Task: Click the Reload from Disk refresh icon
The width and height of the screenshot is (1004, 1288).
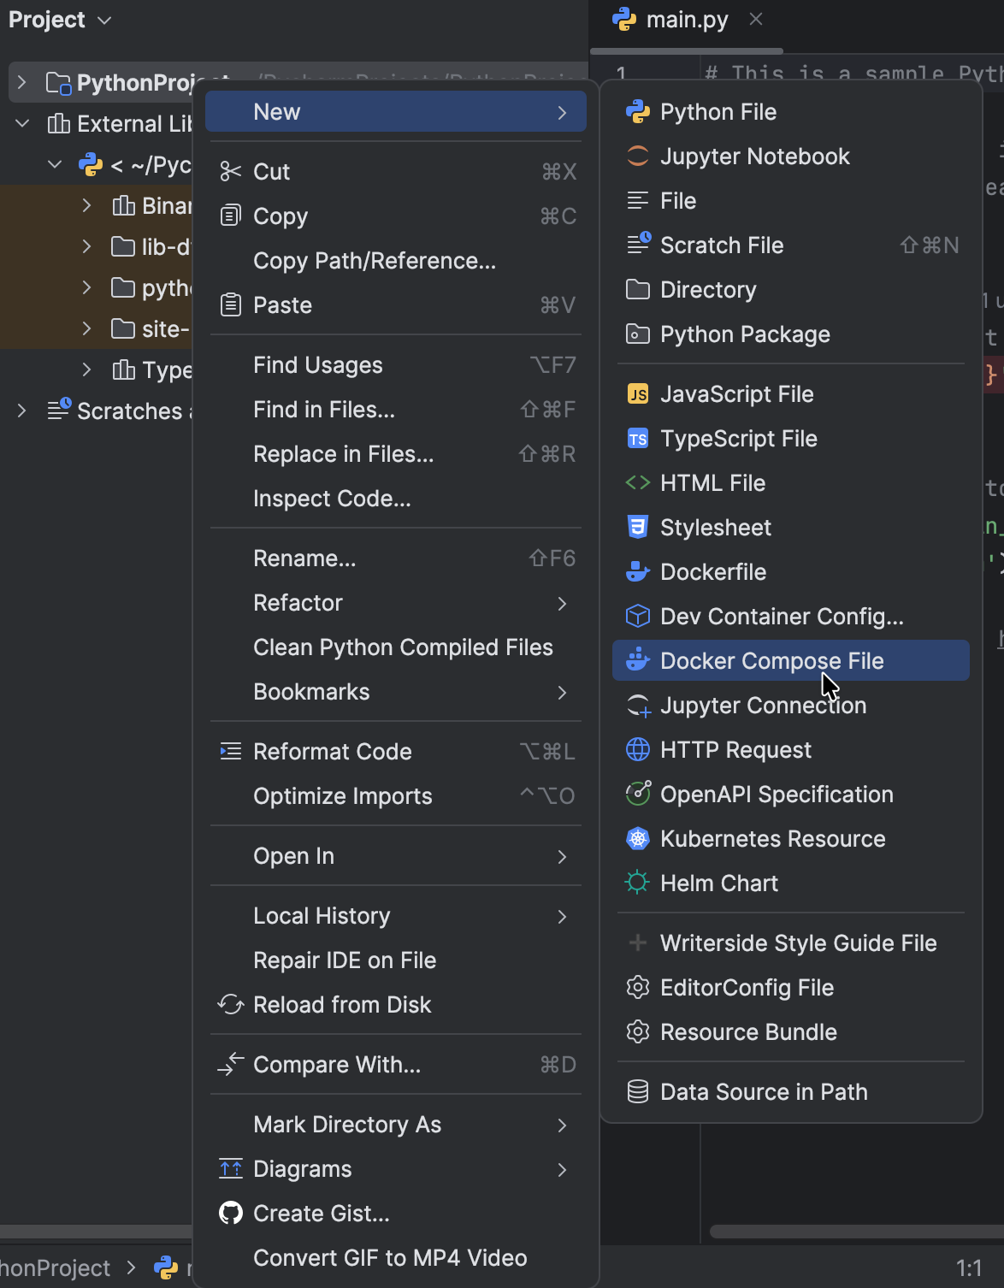Action: (x=231, y=1005)
